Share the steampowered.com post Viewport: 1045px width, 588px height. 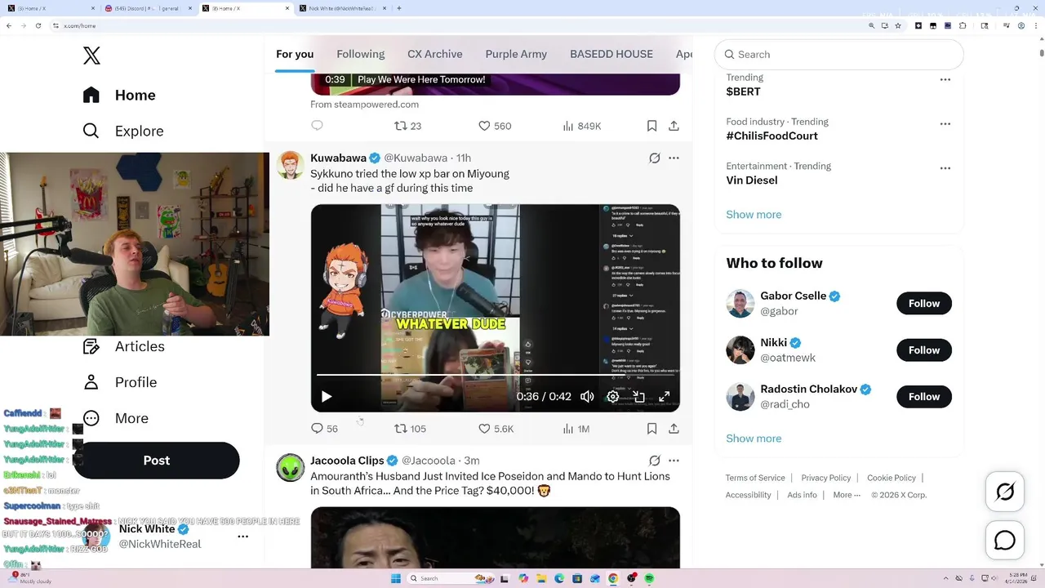[674, 126]
